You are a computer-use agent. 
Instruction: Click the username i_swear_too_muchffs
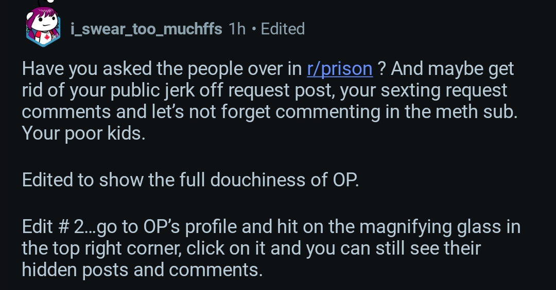146,29
